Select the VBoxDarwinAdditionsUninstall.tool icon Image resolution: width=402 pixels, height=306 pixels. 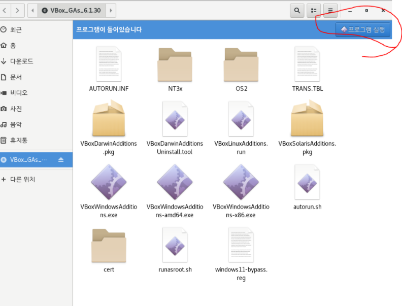pos(175,119)
